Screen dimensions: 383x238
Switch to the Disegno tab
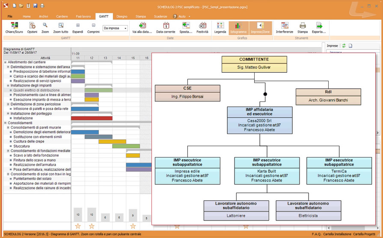click(x=122, y=16)
